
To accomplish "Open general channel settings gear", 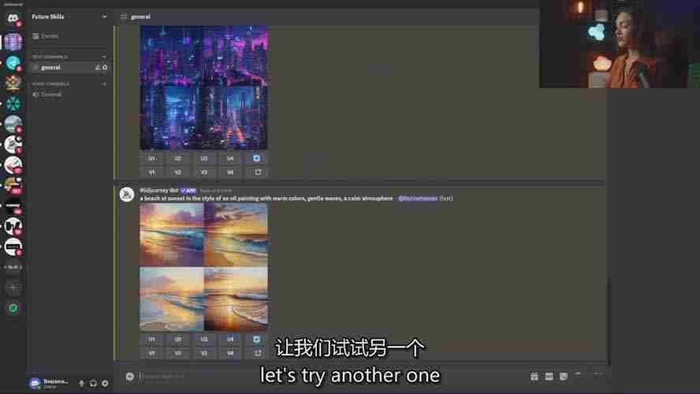I will (105, 68).
